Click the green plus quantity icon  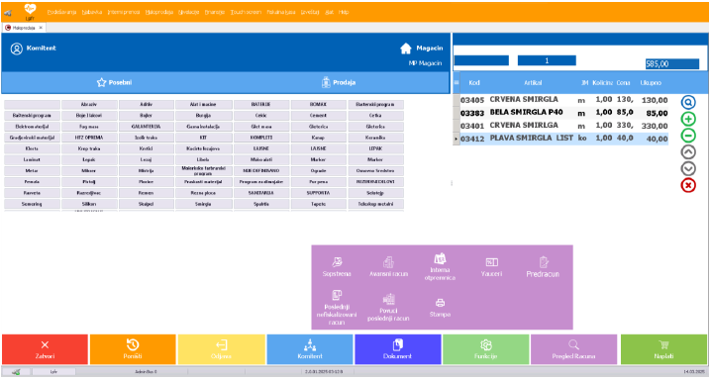[688, 119]
